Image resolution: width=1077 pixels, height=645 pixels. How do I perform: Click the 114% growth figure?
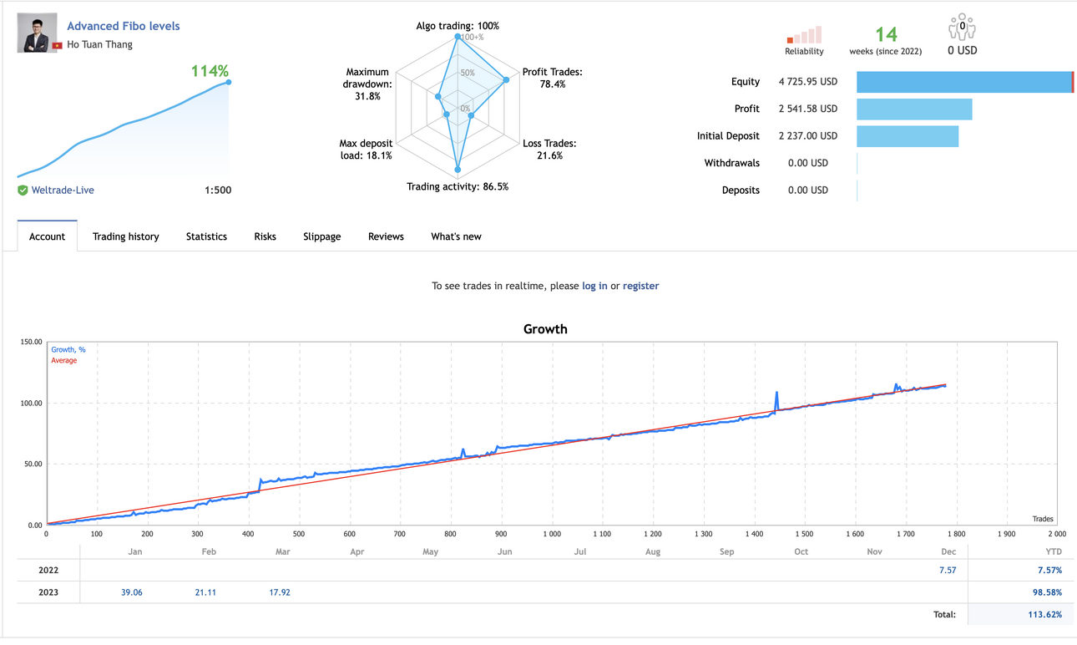pos(210,72)
